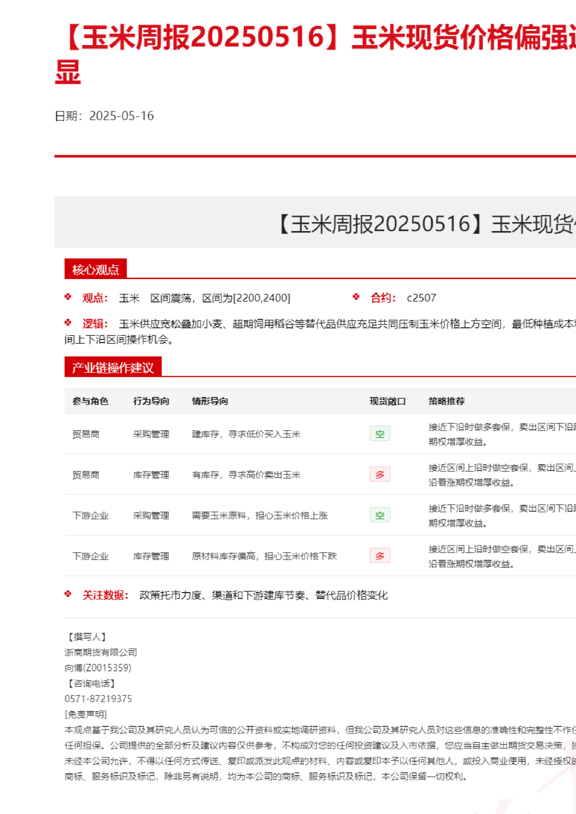
Task: Click the date 2025-05-16 under the title
Action: 121,116
